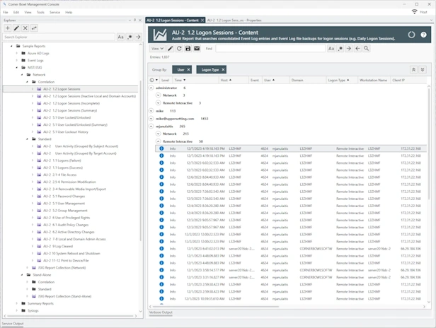This screenshot has width=436, height=328.
Task: Collapse Remote Interactive subgroup with 50 entries
Action: (159, 141)
